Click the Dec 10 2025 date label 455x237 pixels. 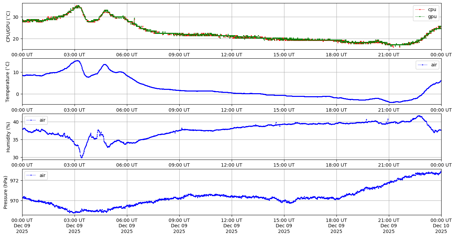click(x=441, y=226)
